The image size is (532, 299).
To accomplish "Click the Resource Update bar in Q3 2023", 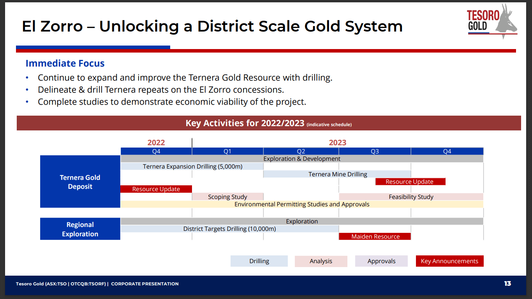I will [x=410, y=181].
